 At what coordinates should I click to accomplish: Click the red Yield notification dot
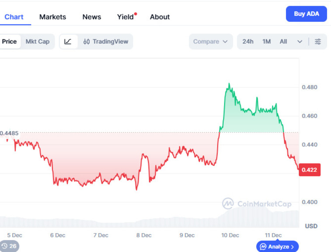pyautogui.click(x=136, y=14)
